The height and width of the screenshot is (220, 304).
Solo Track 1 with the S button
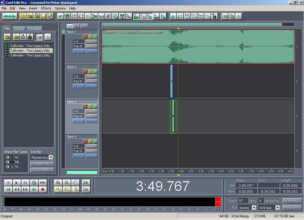[90, 37]
